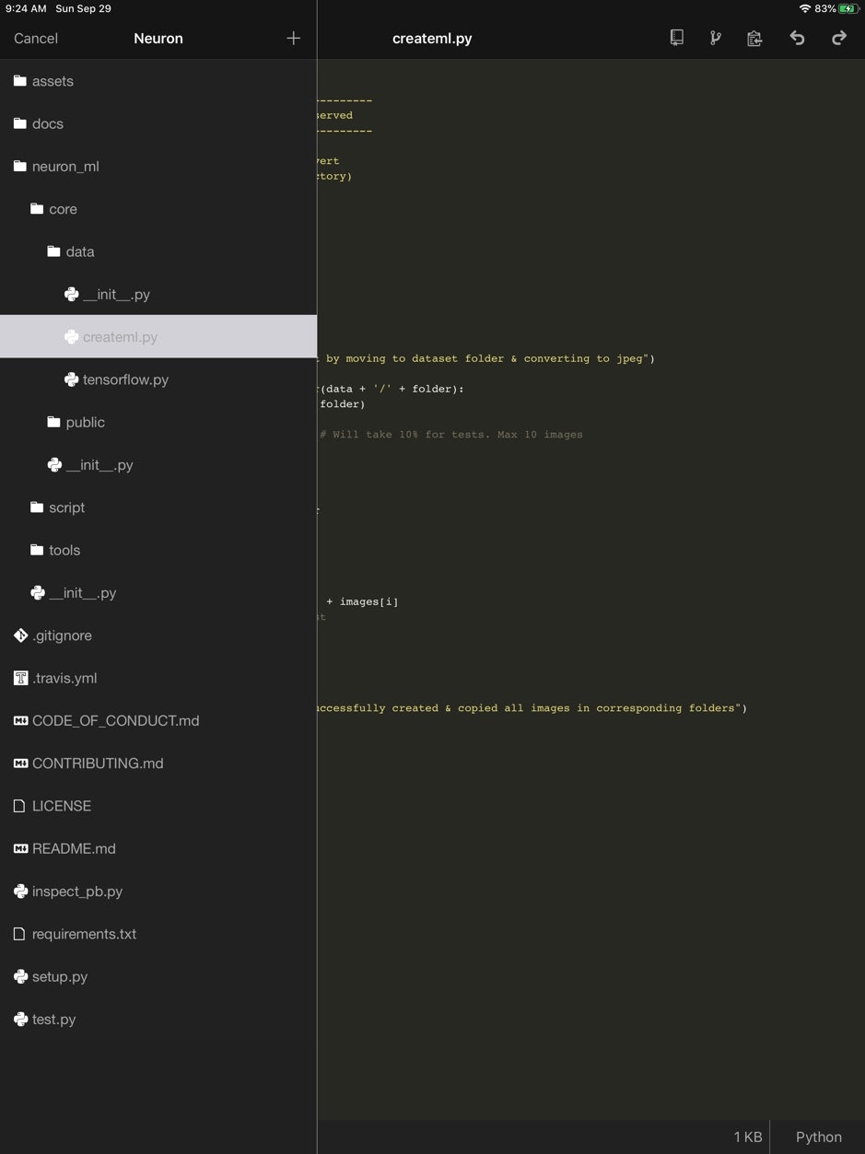Create a new file with the plus icon
The height and width of the screenshot is (1154, 865).
(293, 38)
